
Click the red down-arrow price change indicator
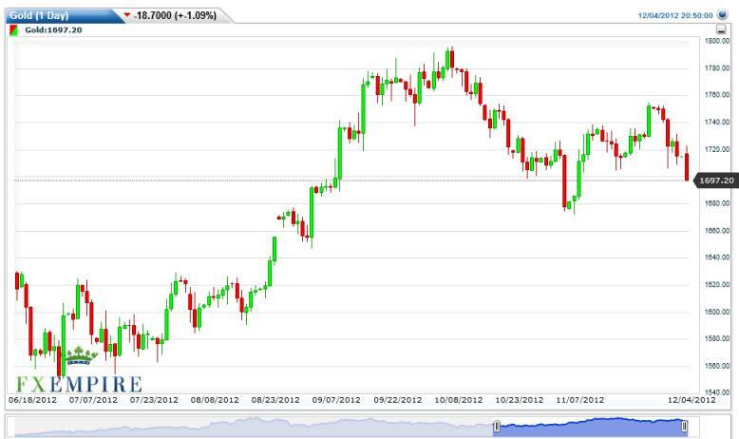(128, 15)
